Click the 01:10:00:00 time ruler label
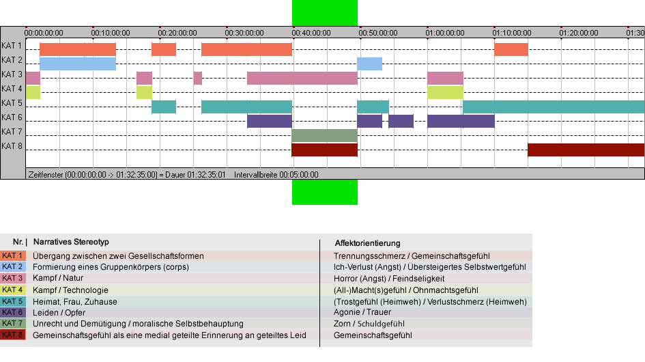This screenshot has height=362, width=645. pos(512,33)
